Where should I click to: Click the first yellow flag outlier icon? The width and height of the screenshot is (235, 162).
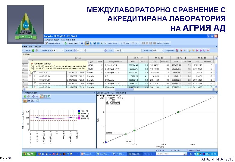pos(190,50)
